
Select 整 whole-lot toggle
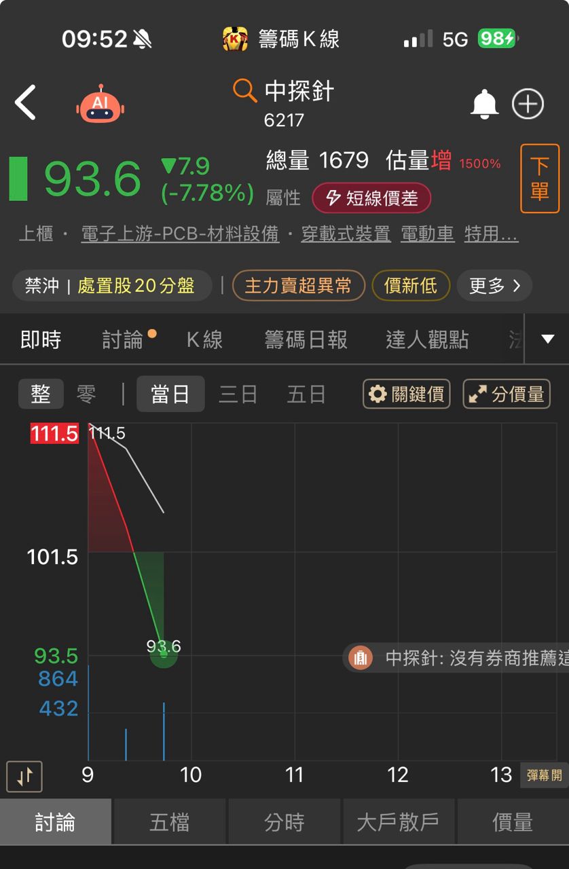[41, 394]
